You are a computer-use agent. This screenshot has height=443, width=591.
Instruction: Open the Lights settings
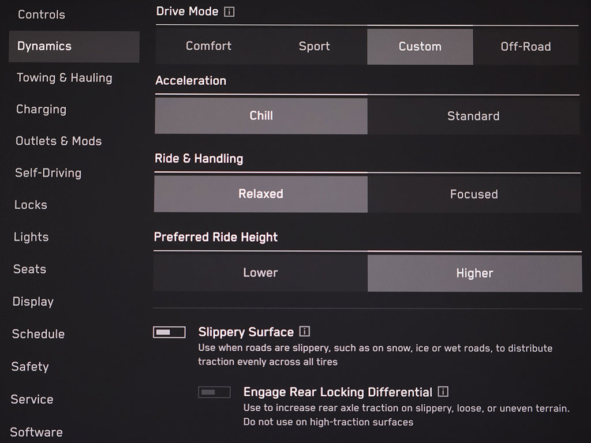[x=31, y=237]
